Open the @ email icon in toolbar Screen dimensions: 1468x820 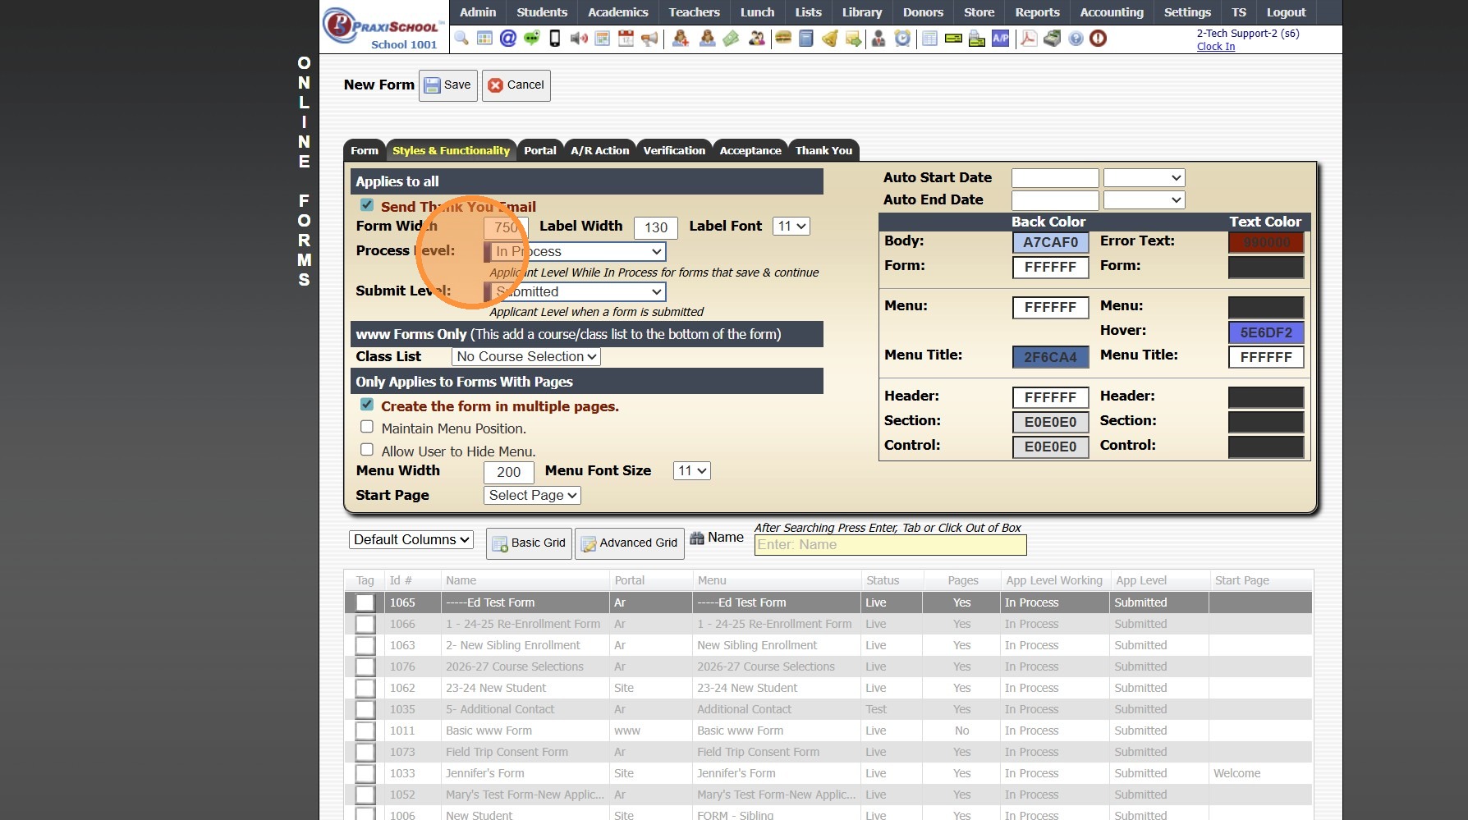point(508,38)
